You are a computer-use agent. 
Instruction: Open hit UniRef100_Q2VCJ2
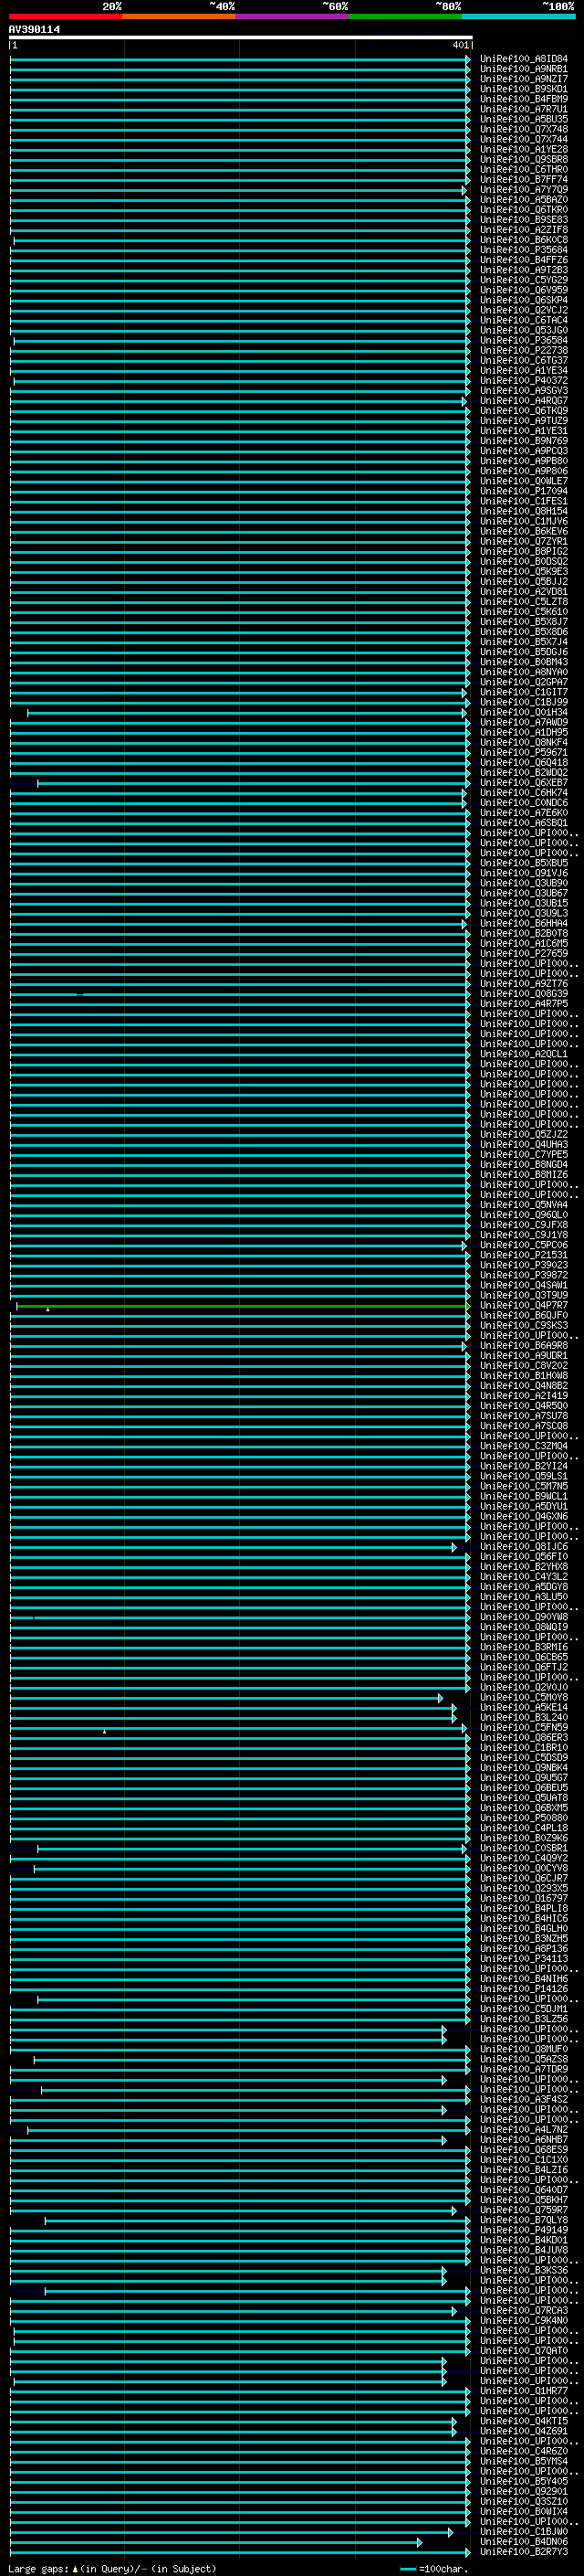point(523,310)
